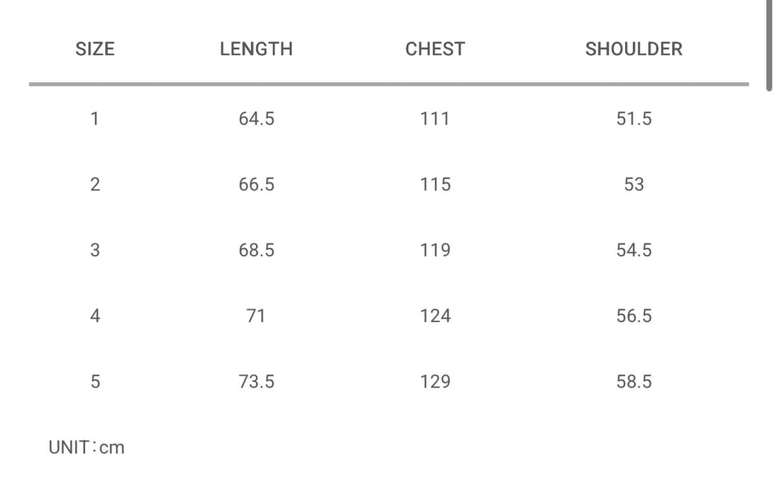778x494 pixels.
Task: Click the 53 shoulder value
Action: point(633,184)
